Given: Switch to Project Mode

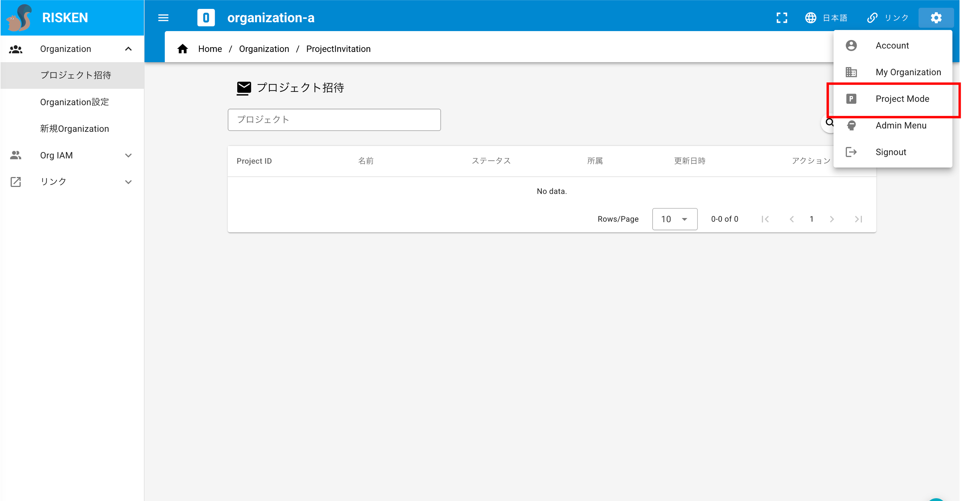Looking at the screenshot, I should (x=893, y=99).
